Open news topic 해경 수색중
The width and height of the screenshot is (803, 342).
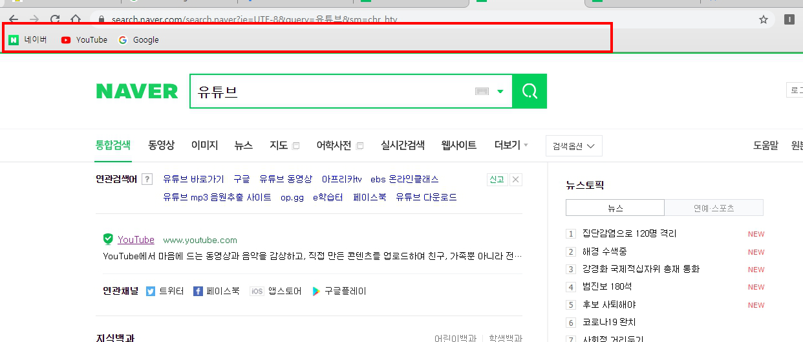click(605, 251)
